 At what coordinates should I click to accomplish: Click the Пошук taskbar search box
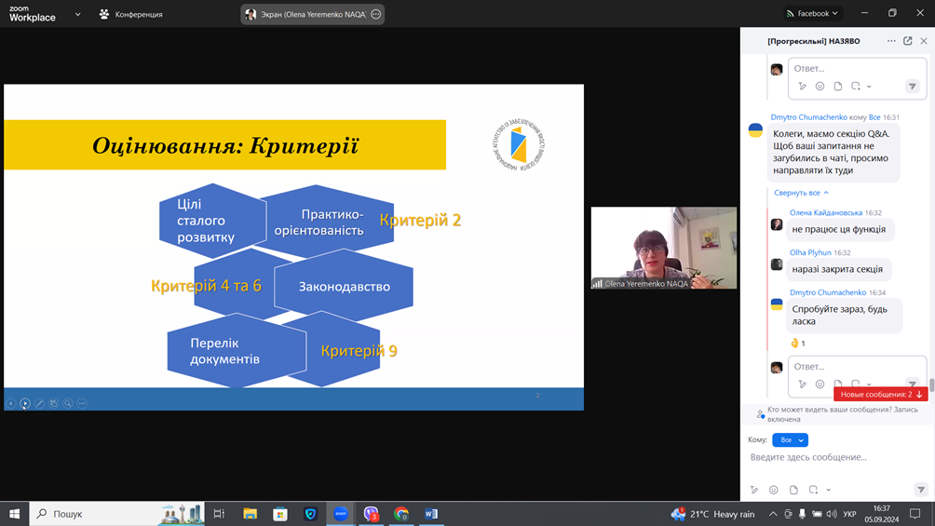point(117,514)
